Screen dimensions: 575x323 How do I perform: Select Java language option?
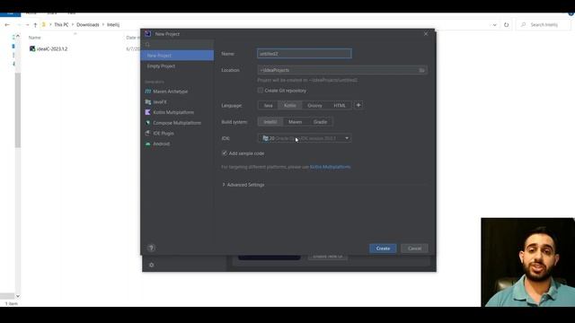click(x=268, y=106)
